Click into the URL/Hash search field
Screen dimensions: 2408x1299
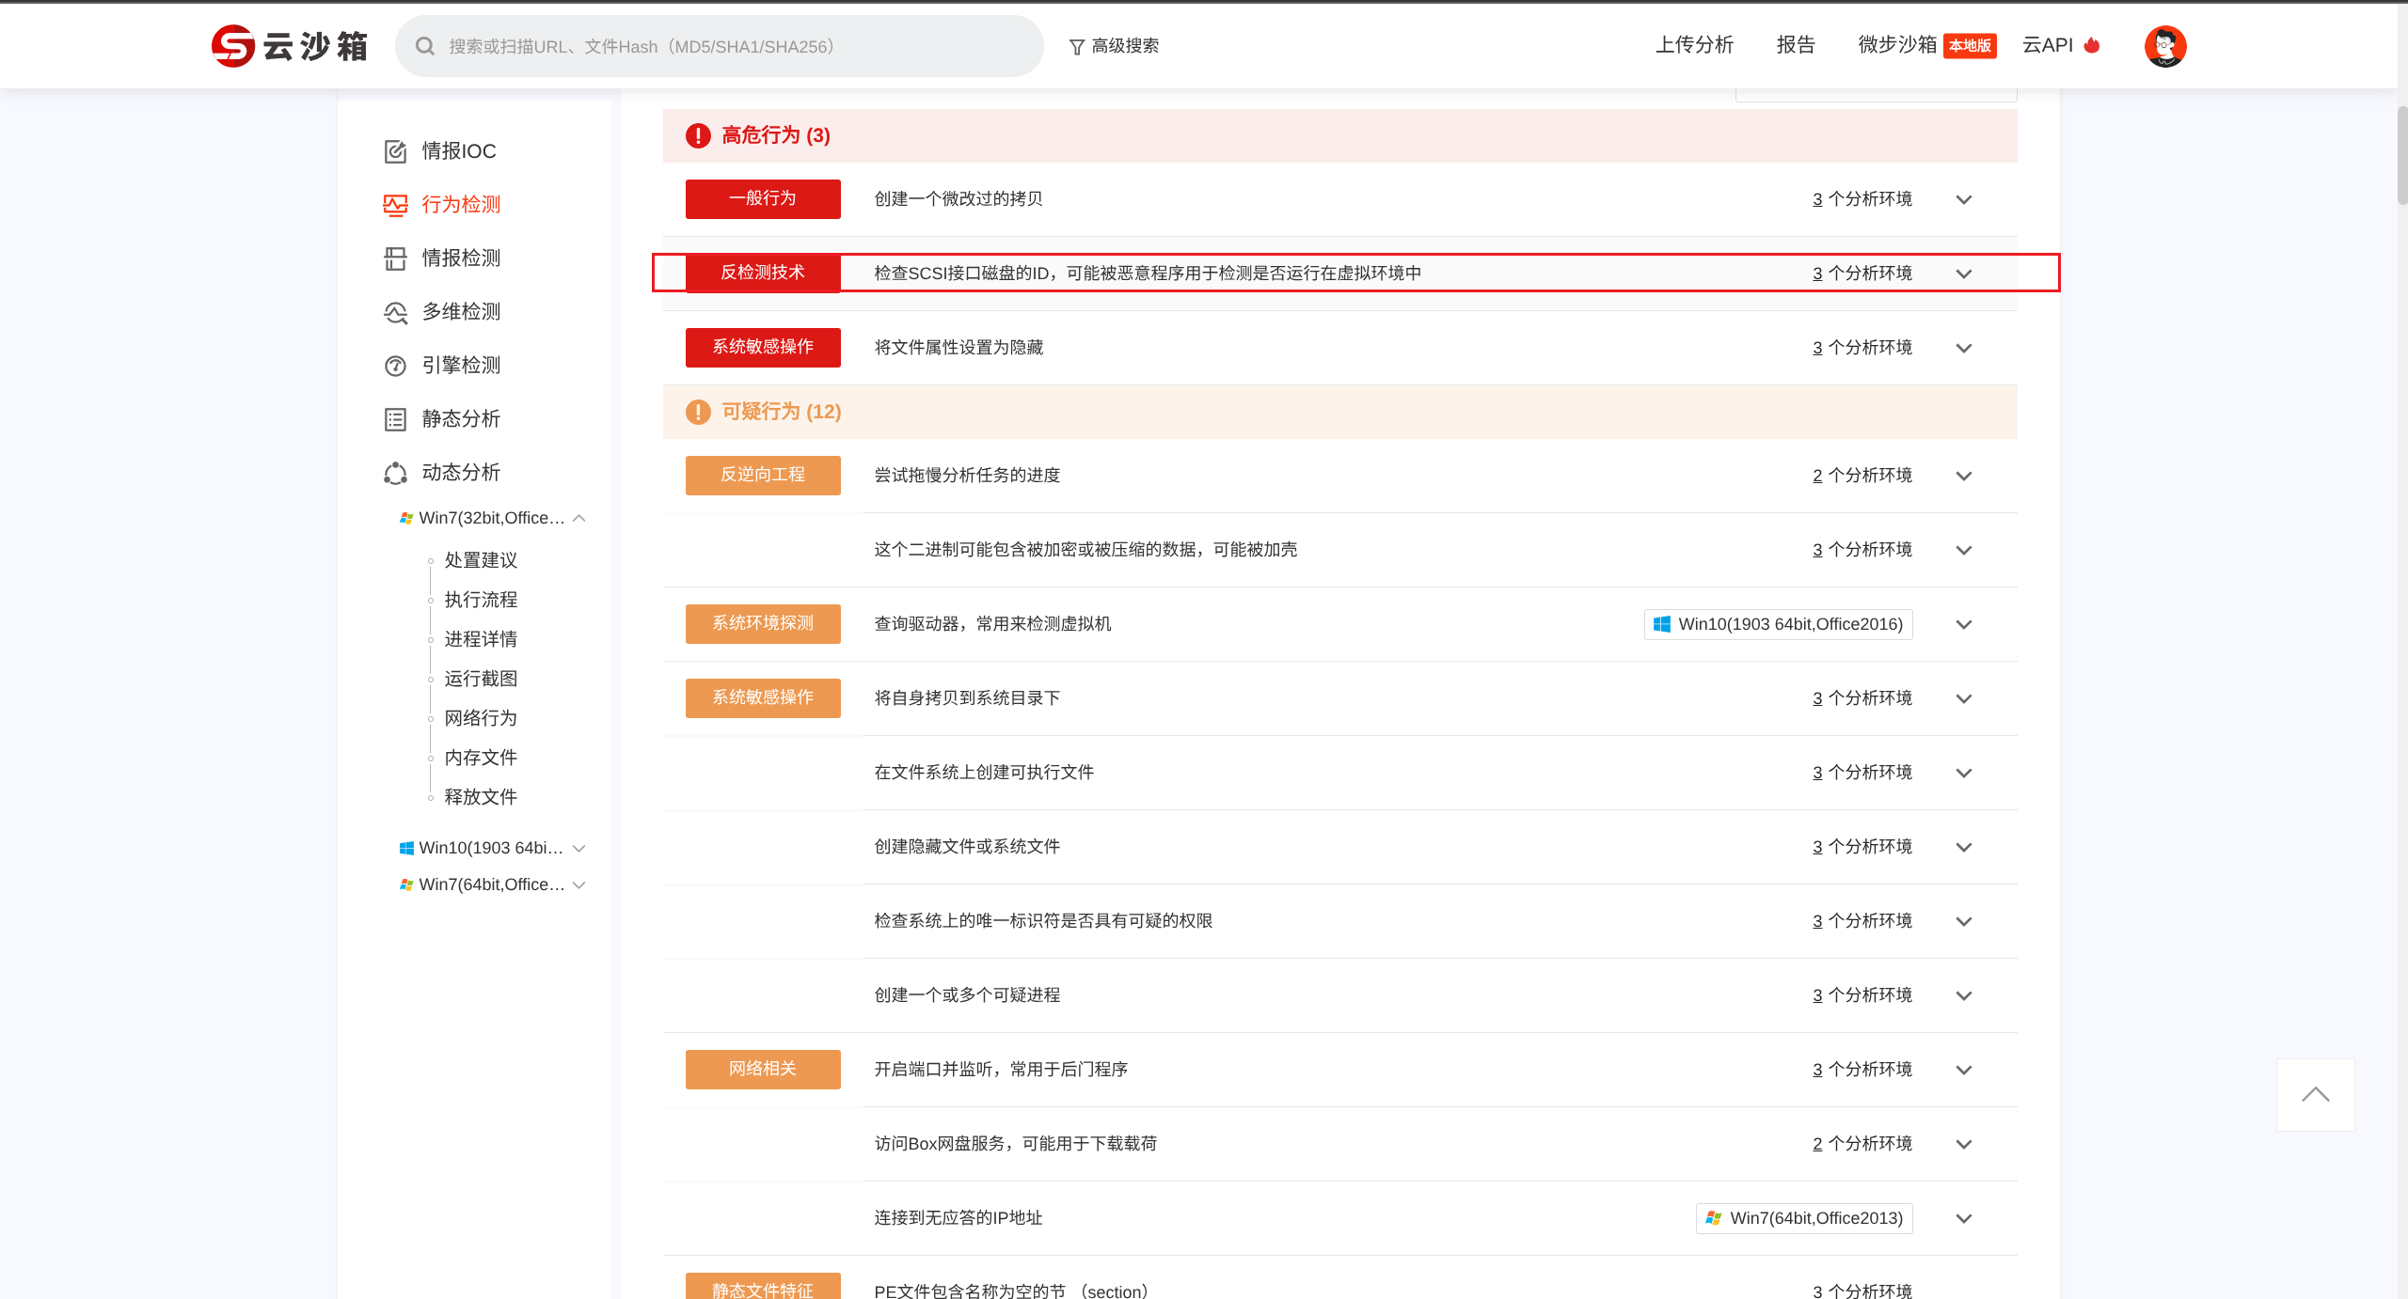pos(734,46)
